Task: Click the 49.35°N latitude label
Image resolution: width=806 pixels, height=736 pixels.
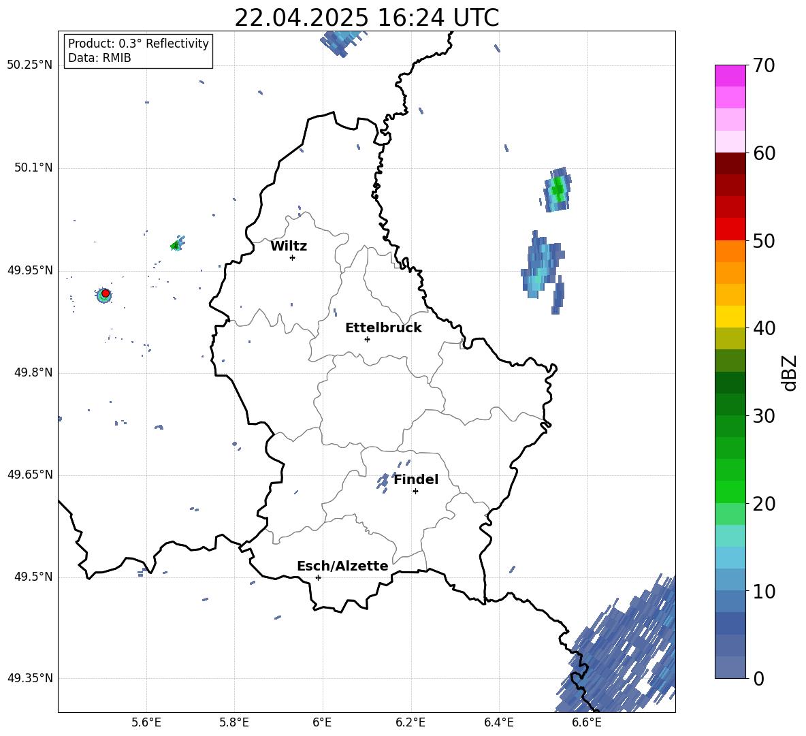Action: (30, 678)
